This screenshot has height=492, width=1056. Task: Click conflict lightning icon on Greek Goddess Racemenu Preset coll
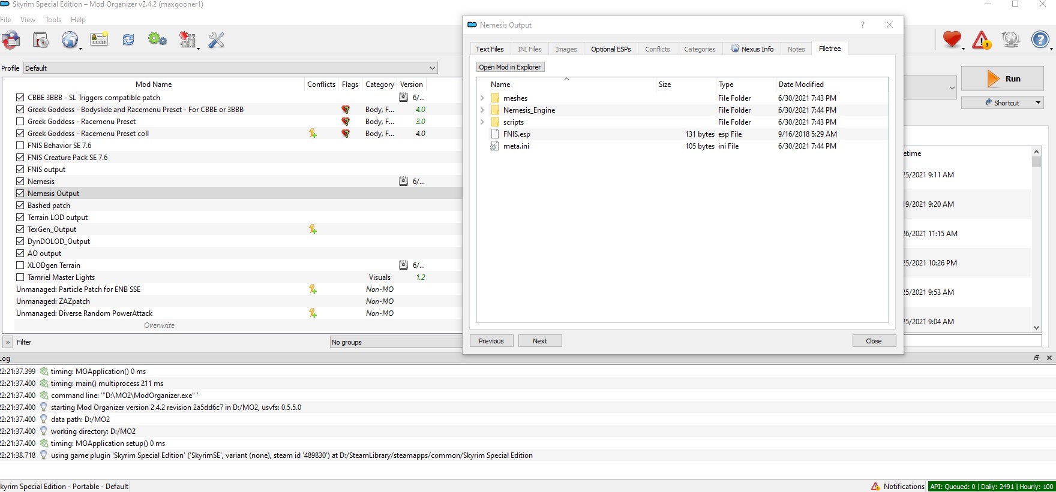point(313,134)
